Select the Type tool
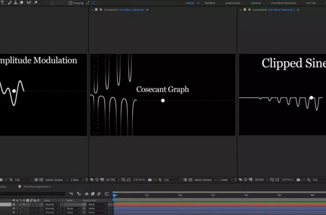 pyautogui.click(x=3, y=3)
